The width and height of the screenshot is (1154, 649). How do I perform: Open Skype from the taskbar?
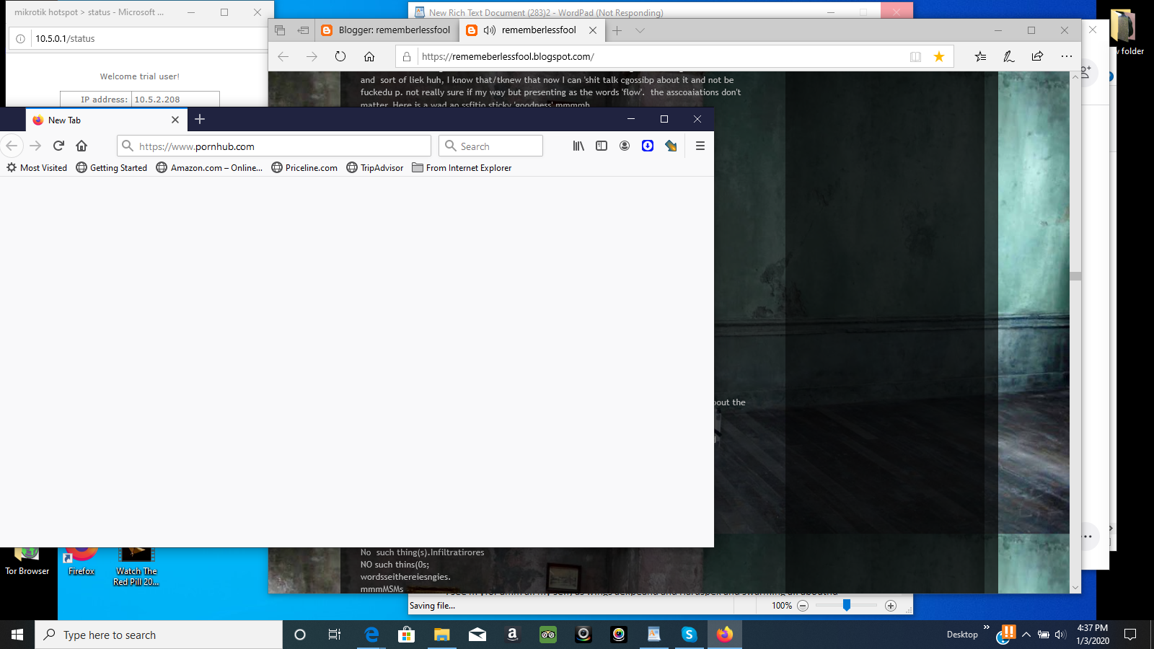(x=690, y=635)
